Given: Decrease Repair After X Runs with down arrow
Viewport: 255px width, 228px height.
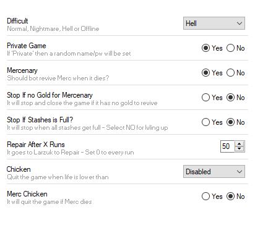Looking at the screenshot, I should (x=240, y=149).
